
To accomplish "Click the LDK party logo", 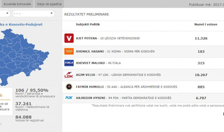I will pyautogui.click(x=69, y=75).
